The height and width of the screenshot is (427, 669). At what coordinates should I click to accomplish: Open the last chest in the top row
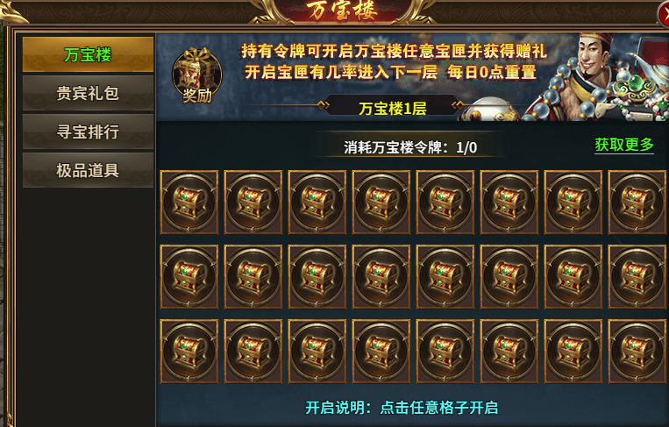637,203
